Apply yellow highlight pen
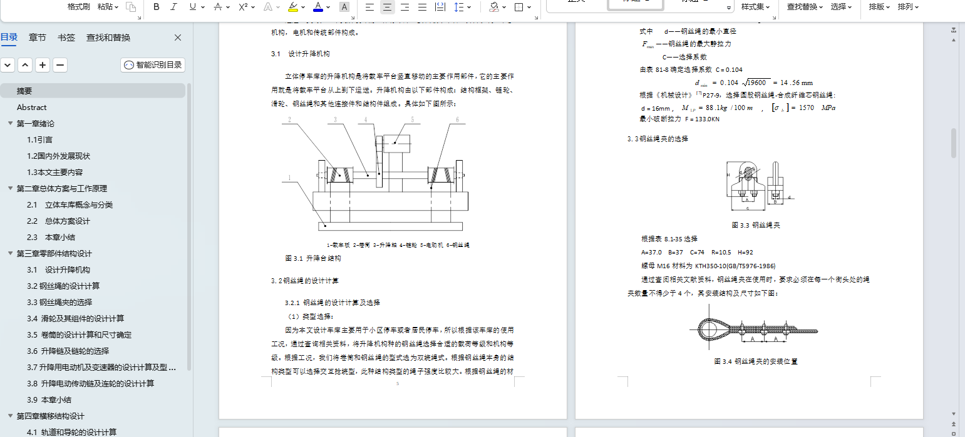This screenshot has width=965, height=437. (292, 7)
